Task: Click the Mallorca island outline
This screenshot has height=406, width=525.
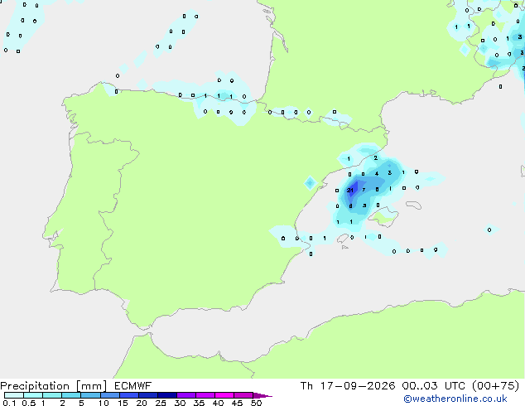Action: tap(383, 217)
